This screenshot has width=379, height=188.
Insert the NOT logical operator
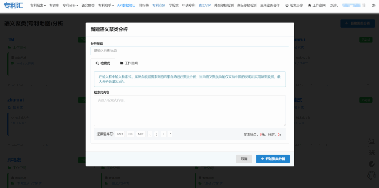pos(141,134)
